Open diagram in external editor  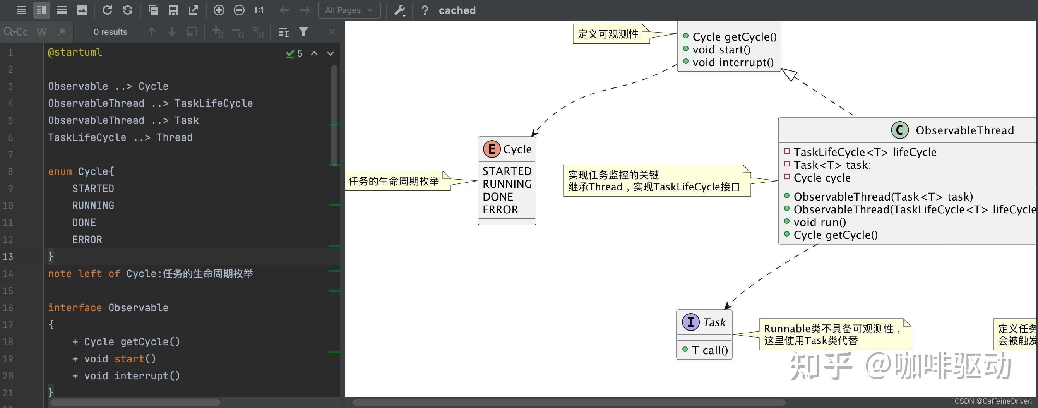[x=194, y=10]
